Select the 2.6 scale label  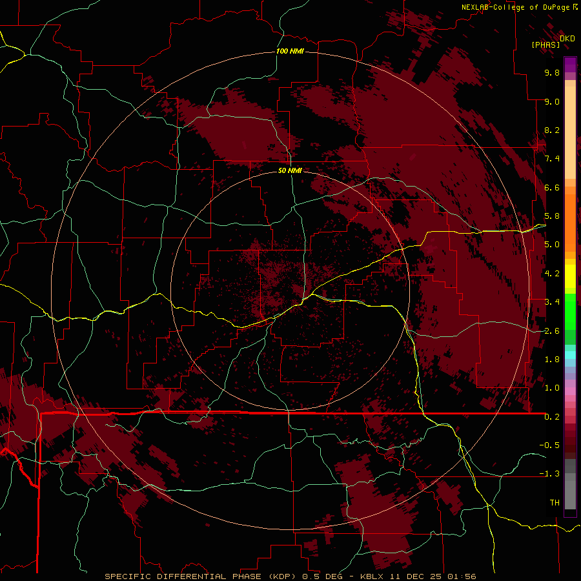click(x=552, y=331)
